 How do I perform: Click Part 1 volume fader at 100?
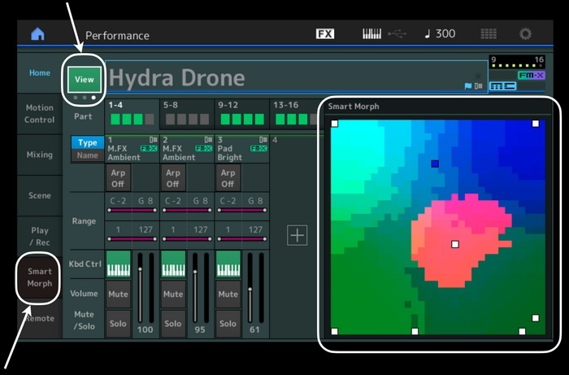[140, 288]
